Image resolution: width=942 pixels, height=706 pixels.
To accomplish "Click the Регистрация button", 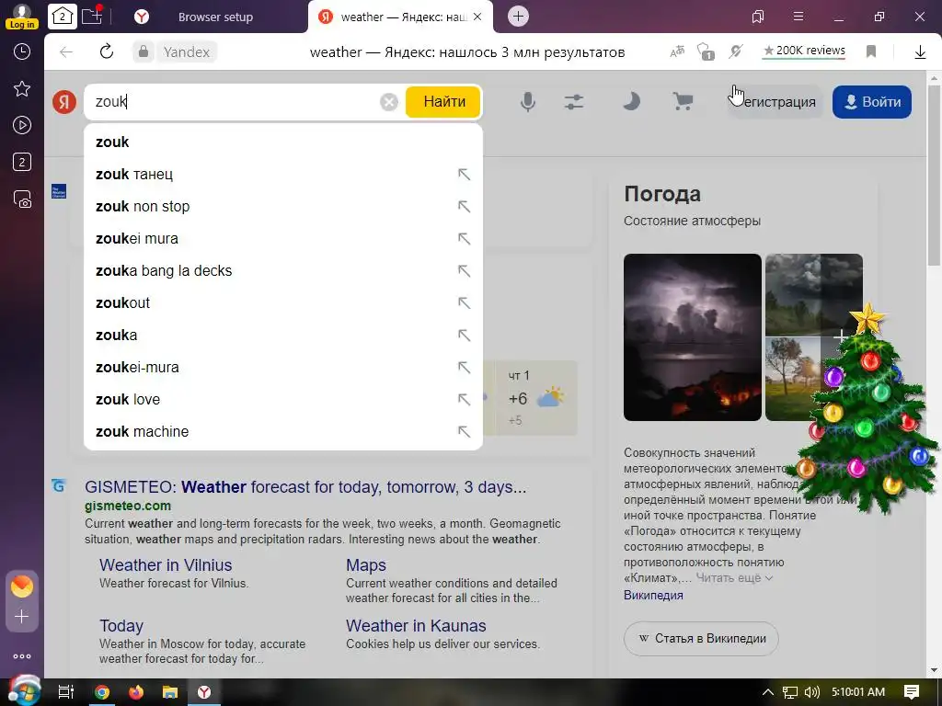I will point(775,102).
